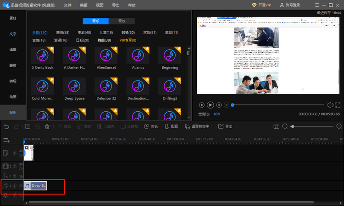The image size is (344, 206).
Task: Select the 钢琴(20) music category
Action: (x=128, y=33)
